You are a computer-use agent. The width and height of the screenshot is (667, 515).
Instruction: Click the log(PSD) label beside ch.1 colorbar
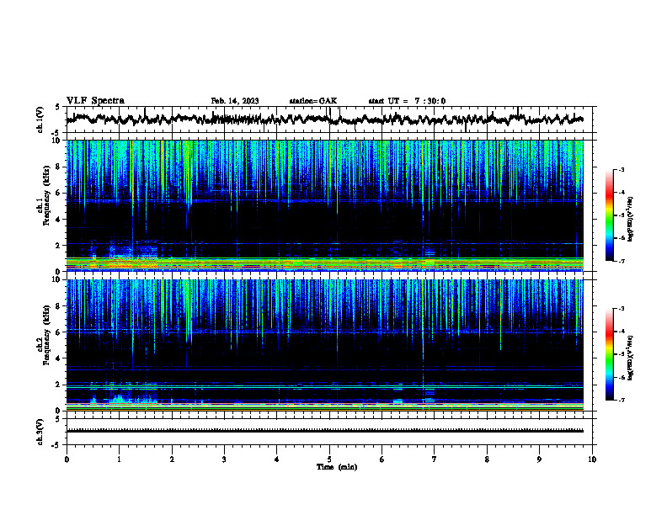point(631,219)
